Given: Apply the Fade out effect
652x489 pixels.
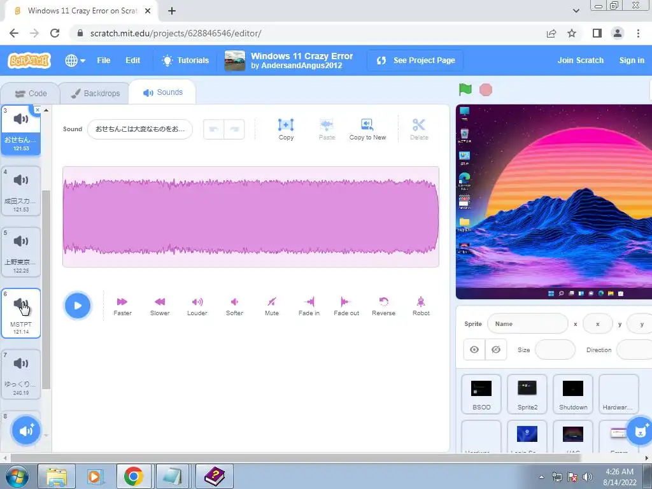Looking at the screenshot, I should (346, 306).
